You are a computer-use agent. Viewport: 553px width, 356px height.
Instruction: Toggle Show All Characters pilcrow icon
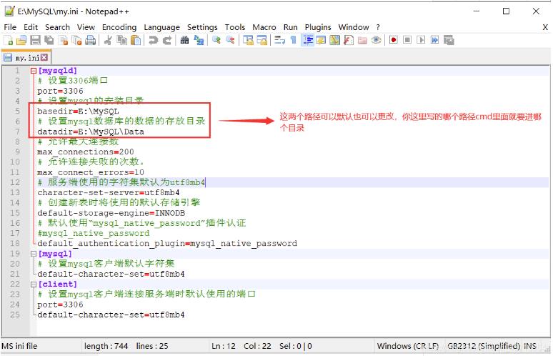click(x=293, y=41)
